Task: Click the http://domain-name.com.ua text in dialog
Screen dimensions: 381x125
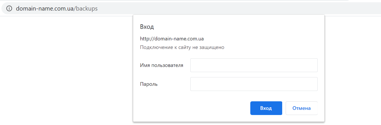Action: (x=172, y=39)
